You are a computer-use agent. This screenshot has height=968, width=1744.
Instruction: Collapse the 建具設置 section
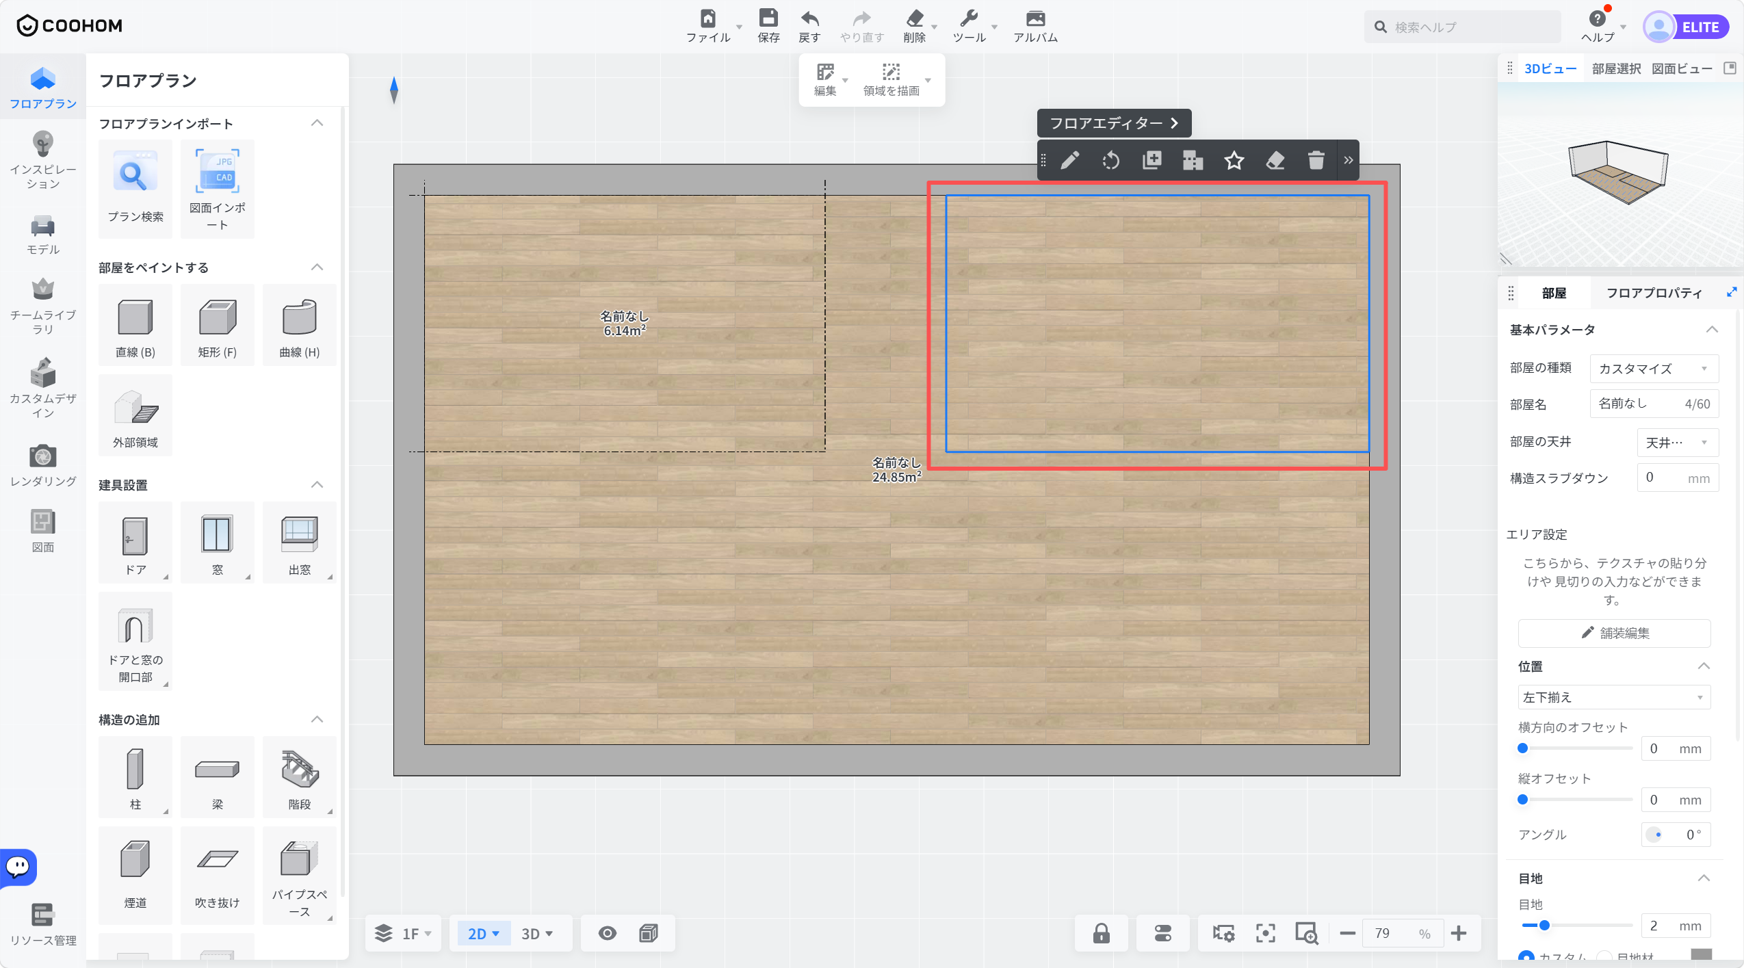click(317, 484)
